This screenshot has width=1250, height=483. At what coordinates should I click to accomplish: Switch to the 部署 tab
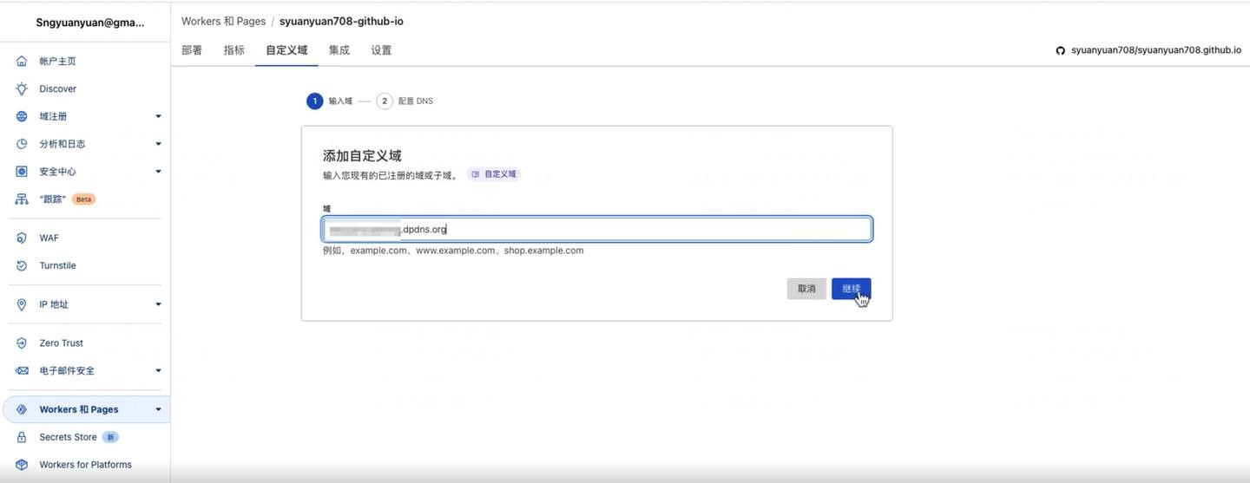click(x=192, y=50)
